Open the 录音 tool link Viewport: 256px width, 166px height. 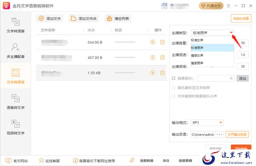point(166,160)
